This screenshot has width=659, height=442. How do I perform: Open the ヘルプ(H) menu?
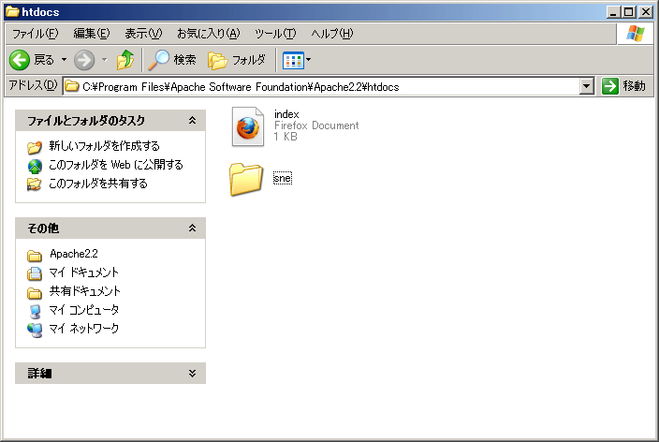(x=332, y=33)
